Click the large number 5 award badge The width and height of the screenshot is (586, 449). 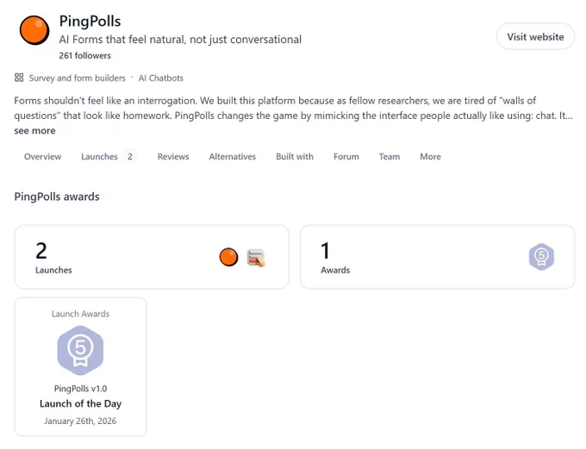click(80, 350)
